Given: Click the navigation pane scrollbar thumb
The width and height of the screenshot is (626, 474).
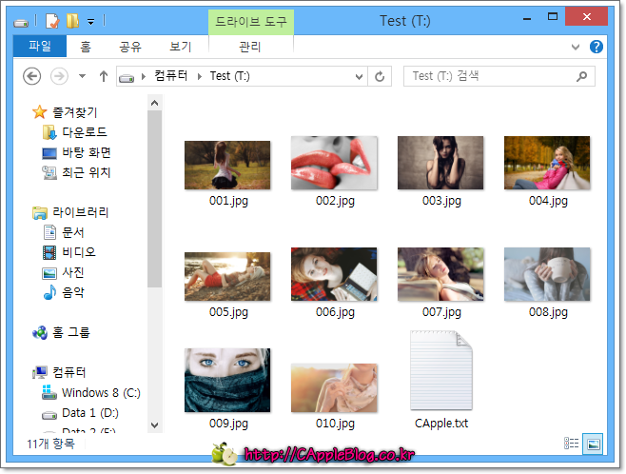Looking at the screenshot, I should pyautogui.click(x=154, y=199).
